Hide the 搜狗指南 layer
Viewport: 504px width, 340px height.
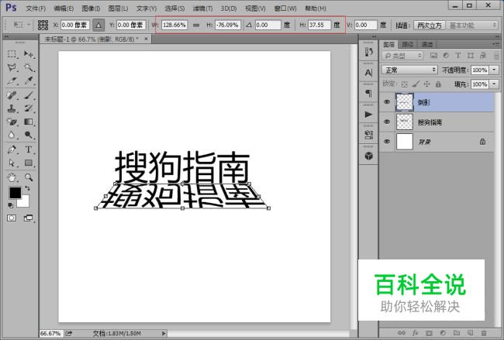tap(387, 122)
